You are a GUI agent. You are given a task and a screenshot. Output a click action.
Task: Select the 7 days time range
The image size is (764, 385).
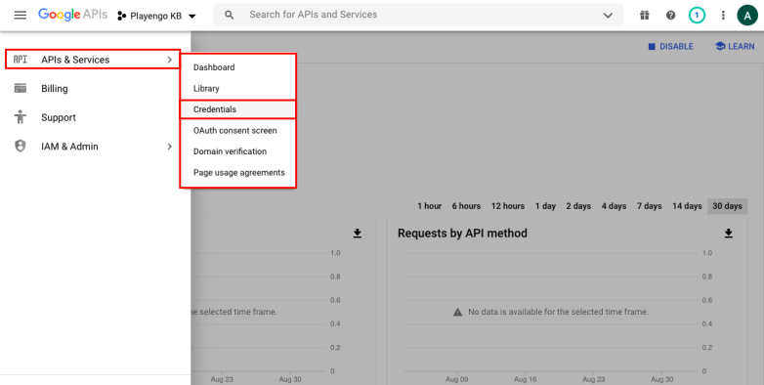pyautogui.click(x=650, y=206)
